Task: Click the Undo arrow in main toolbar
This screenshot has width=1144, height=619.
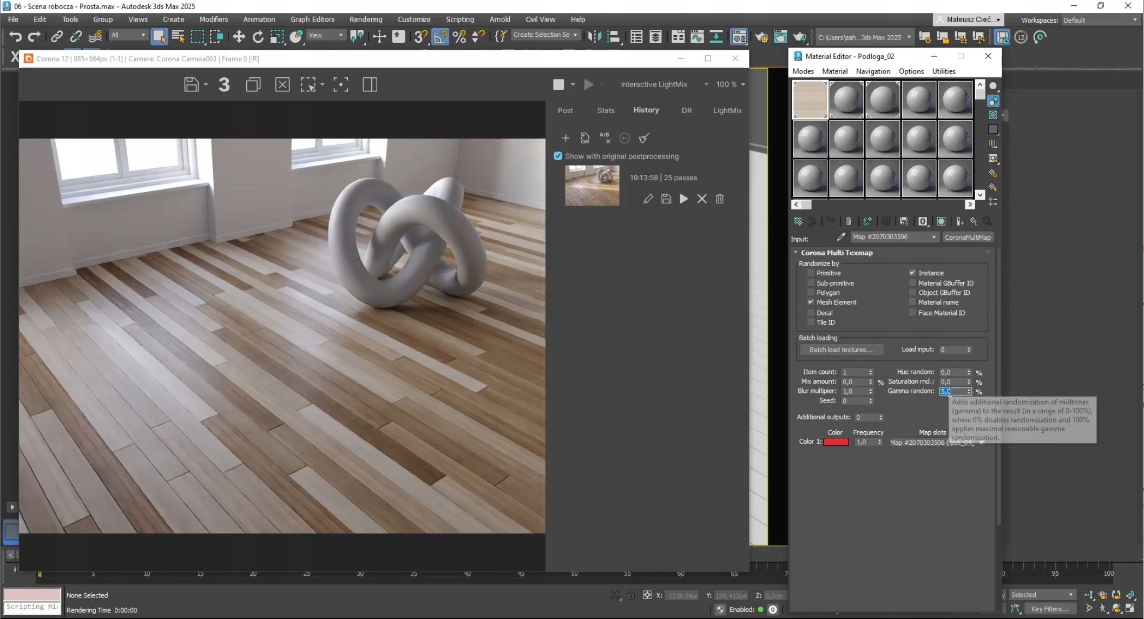Action: tap(15, 37)
